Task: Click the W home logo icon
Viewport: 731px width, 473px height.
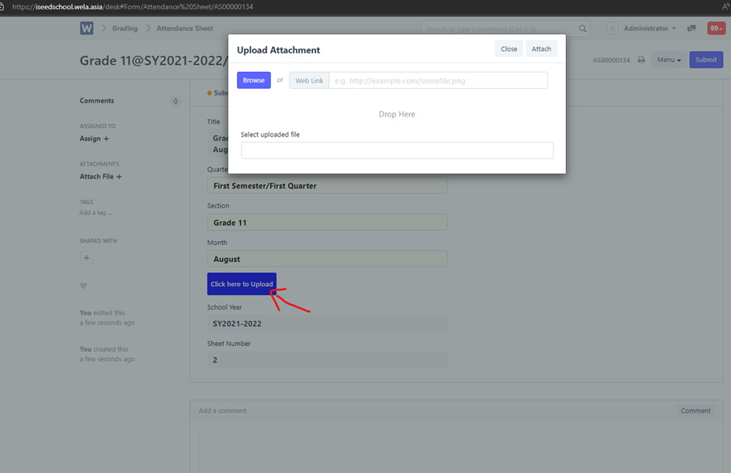Action: (x=87, y=28)
